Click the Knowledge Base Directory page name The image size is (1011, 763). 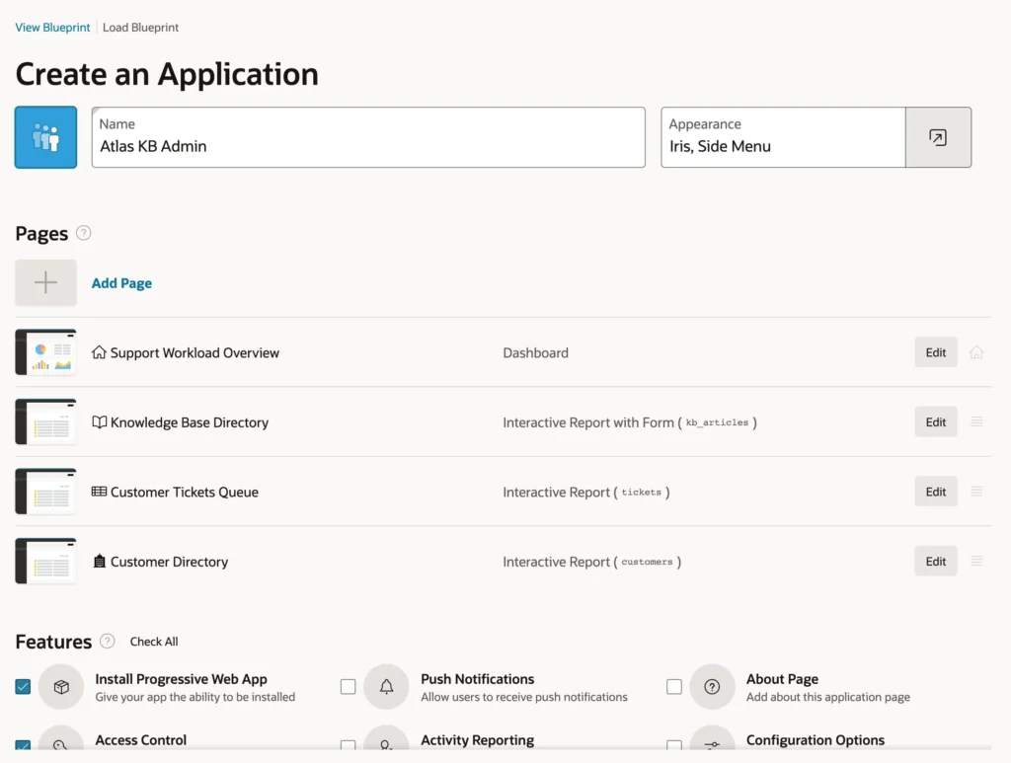(190, 422)
